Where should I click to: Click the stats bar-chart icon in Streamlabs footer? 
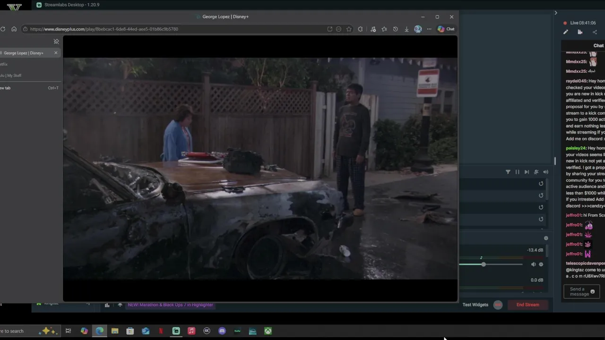107,305
